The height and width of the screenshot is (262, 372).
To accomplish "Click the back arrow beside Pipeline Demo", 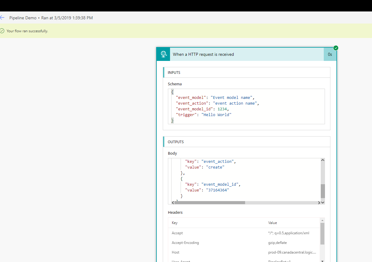I will coord(2,18).
